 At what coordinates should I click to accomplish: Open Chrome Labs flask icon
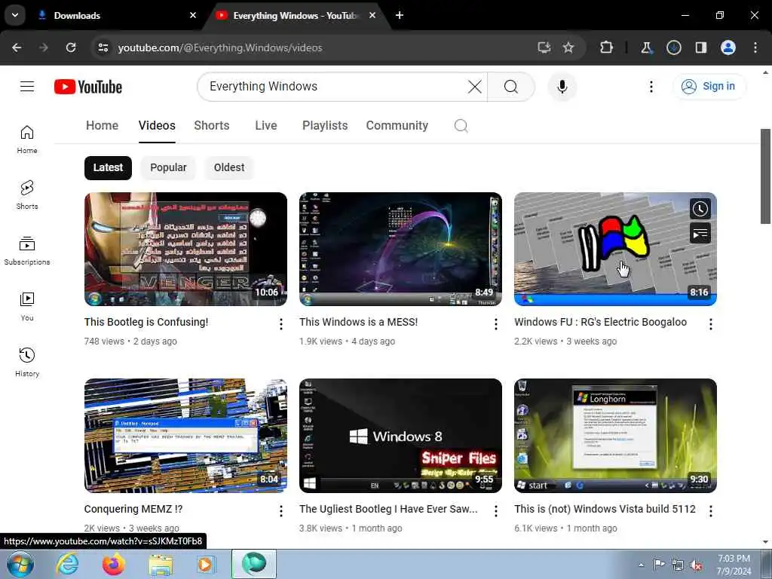click(646, 47)
